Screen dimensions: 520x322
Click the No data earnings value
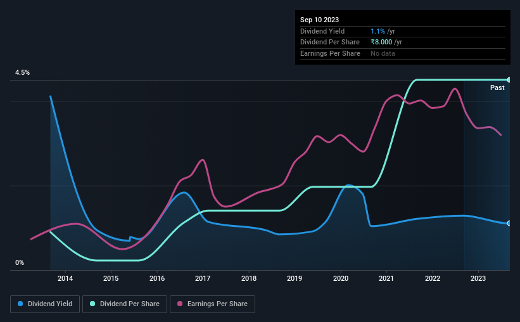point(383,53)
